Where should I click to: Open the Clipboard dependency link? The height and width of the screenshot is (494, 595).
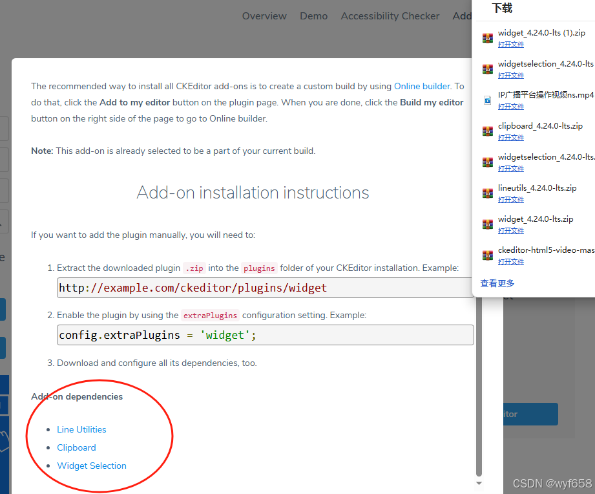(76, 447)
